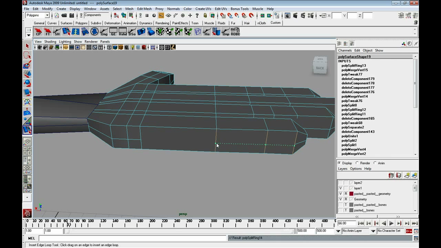Image resolution: width=441 pixels, height=248 pixels.
Task: Open the viewport Shading menu
Action: click(x=50, y=41)
